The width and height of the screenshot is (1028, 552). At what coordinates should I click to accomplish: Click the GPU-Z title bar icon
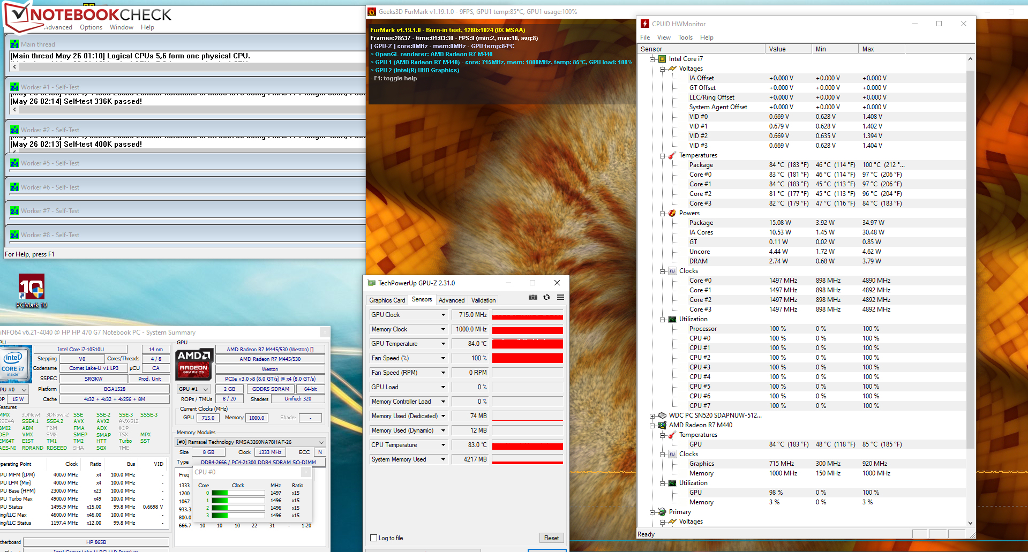click(372, 283)
